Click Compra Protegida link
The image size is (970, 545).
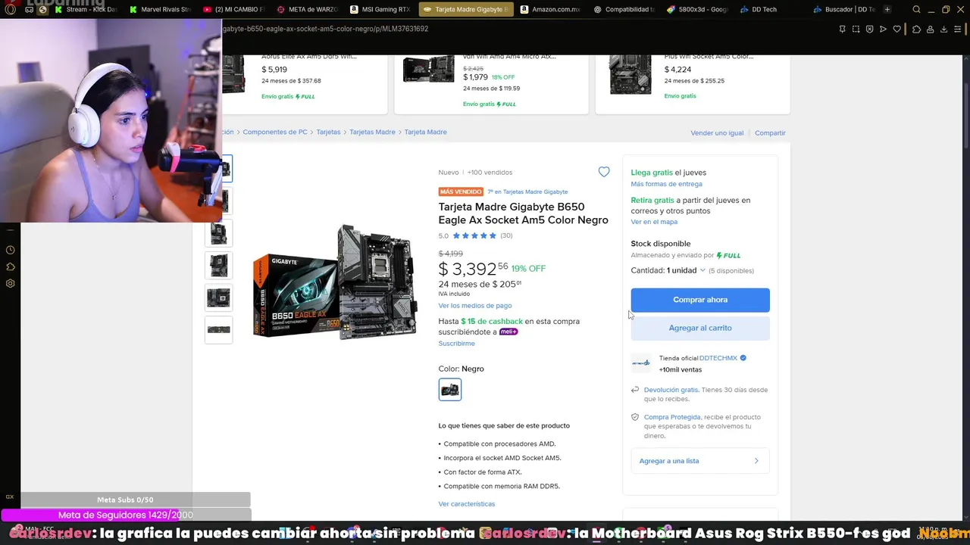click(672, 417)
